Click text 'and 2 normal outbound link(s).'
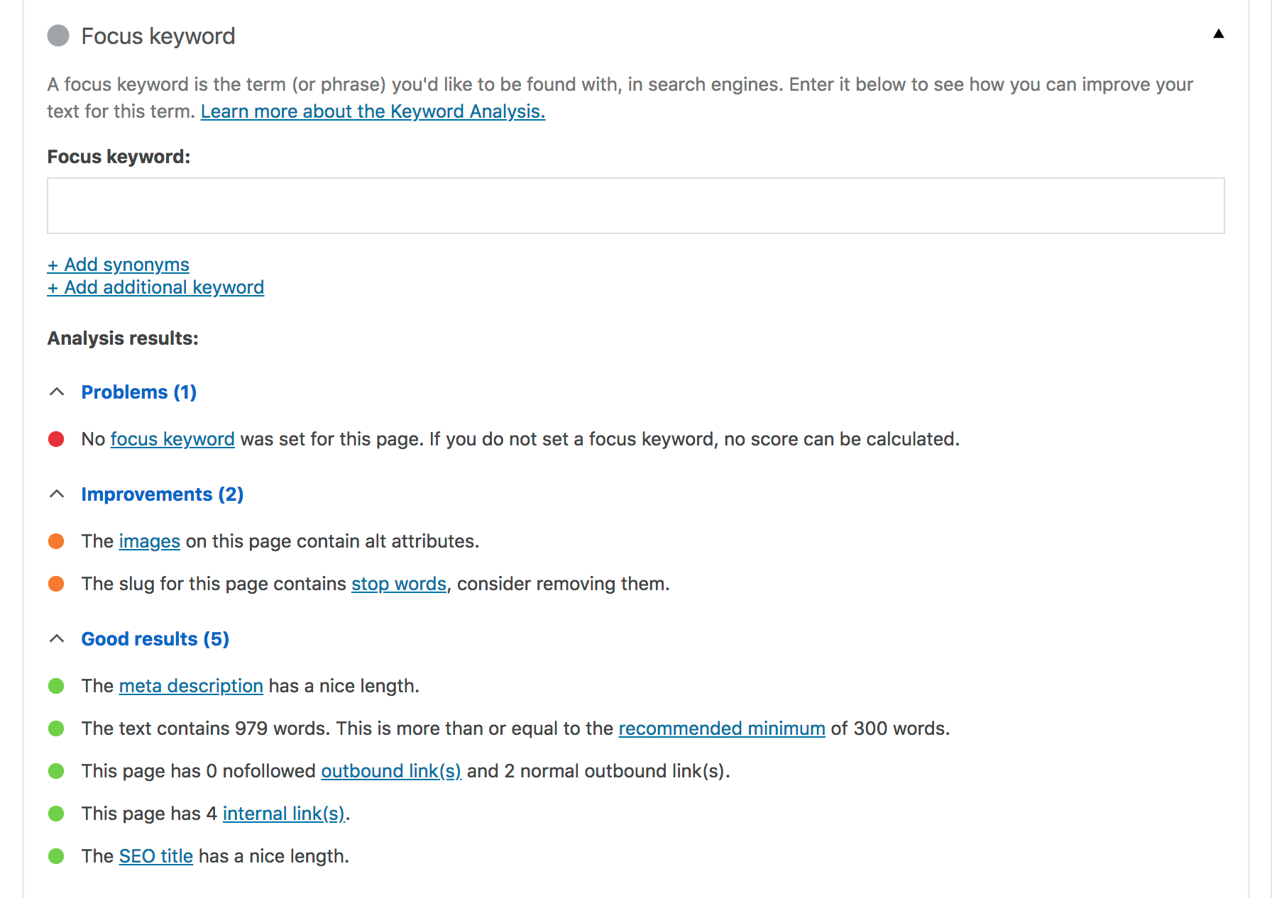Screen dimensions: 1272x898 [x=598, y=771]
